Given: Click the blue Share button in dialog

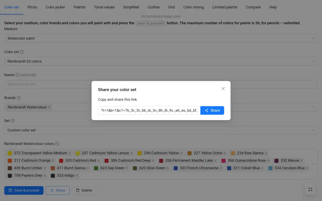Looking at the screenshot, I should pos(212,110).
